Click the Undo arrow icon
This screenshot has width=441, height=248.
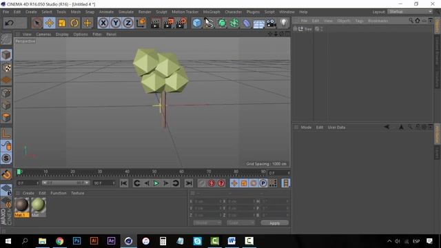[9, 23]
